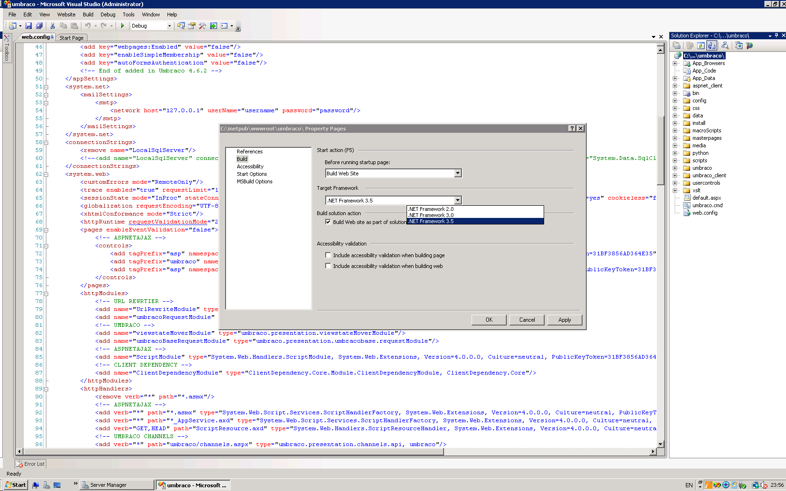This screenshot has width=786, height=491.
Task: Click the Paste toolbar icon
Action: point(74,26)
